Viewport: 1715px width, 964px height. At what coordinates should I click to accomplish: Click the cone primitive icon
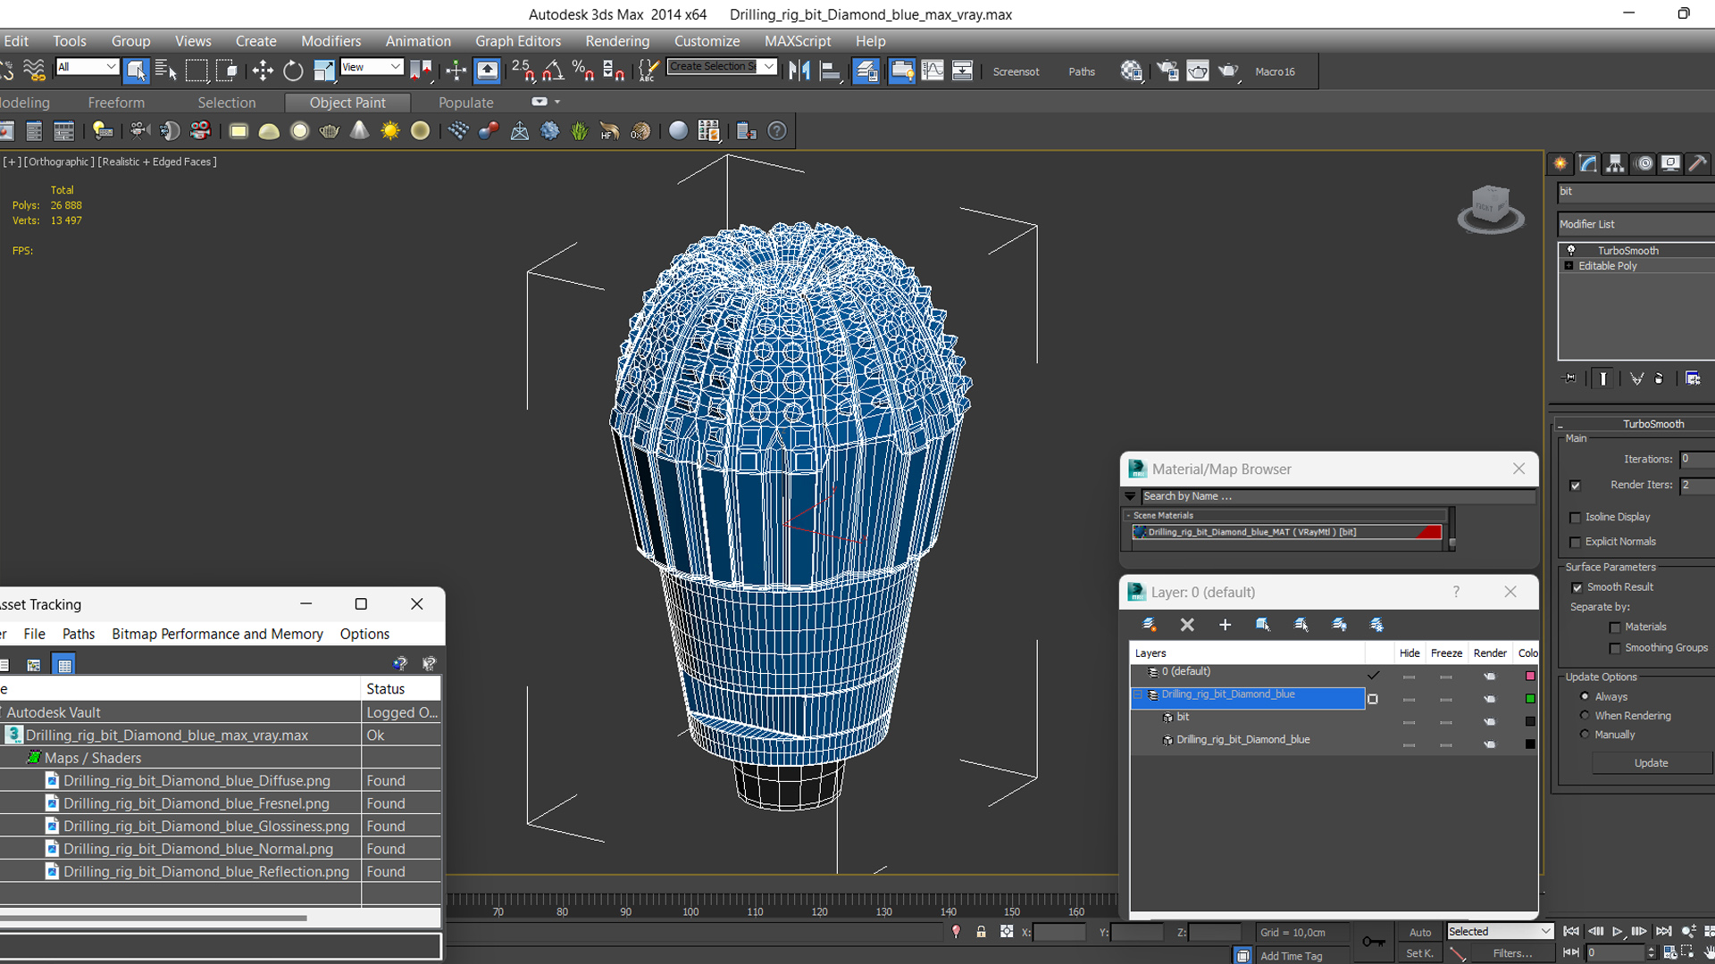coord(359,131)
